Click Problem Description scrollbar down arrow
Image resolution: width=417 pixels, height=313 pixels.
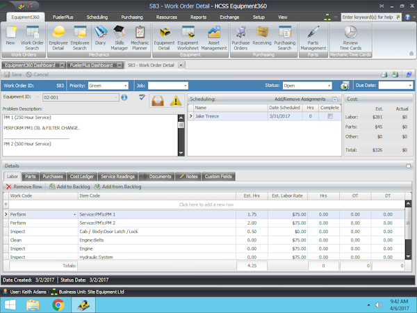181,153
